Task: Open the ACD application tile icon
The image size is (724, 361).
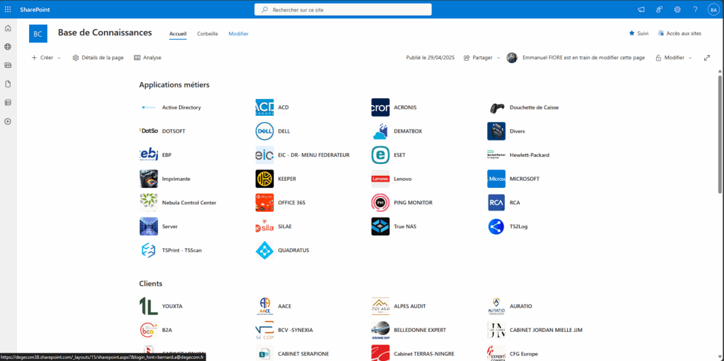Action: pos(264,107)
